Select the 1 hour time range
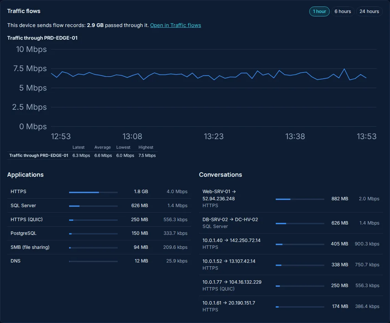This screenshot has height=323, width=390. [320, 11]
